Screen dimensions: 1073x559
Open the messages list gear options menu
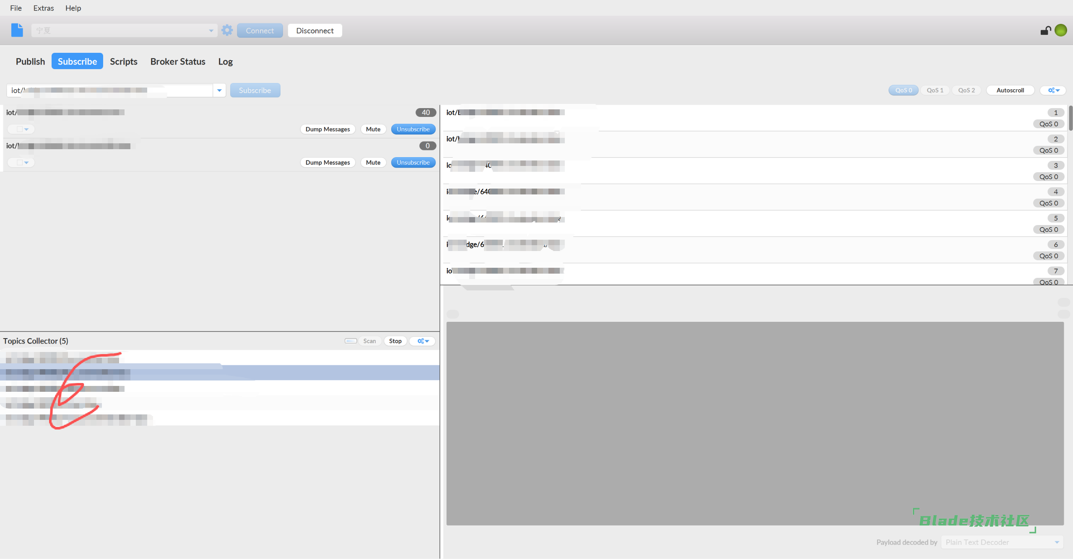click(x=1053, y=90)
